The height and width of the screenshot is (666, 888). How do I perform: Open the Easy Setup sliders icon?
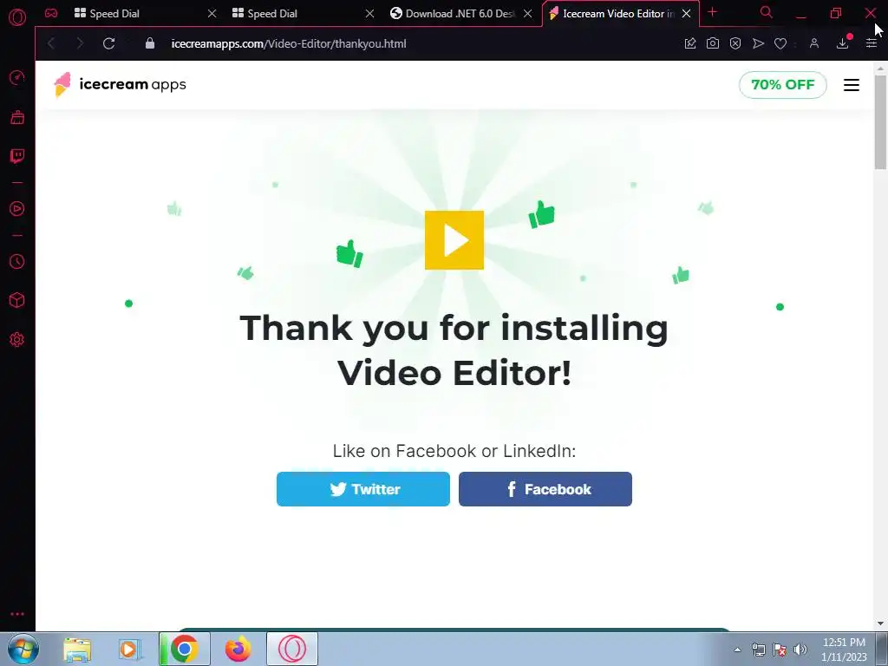[872, 43]
